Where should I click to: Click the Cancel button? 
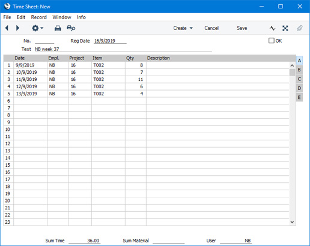pos(211,28)
